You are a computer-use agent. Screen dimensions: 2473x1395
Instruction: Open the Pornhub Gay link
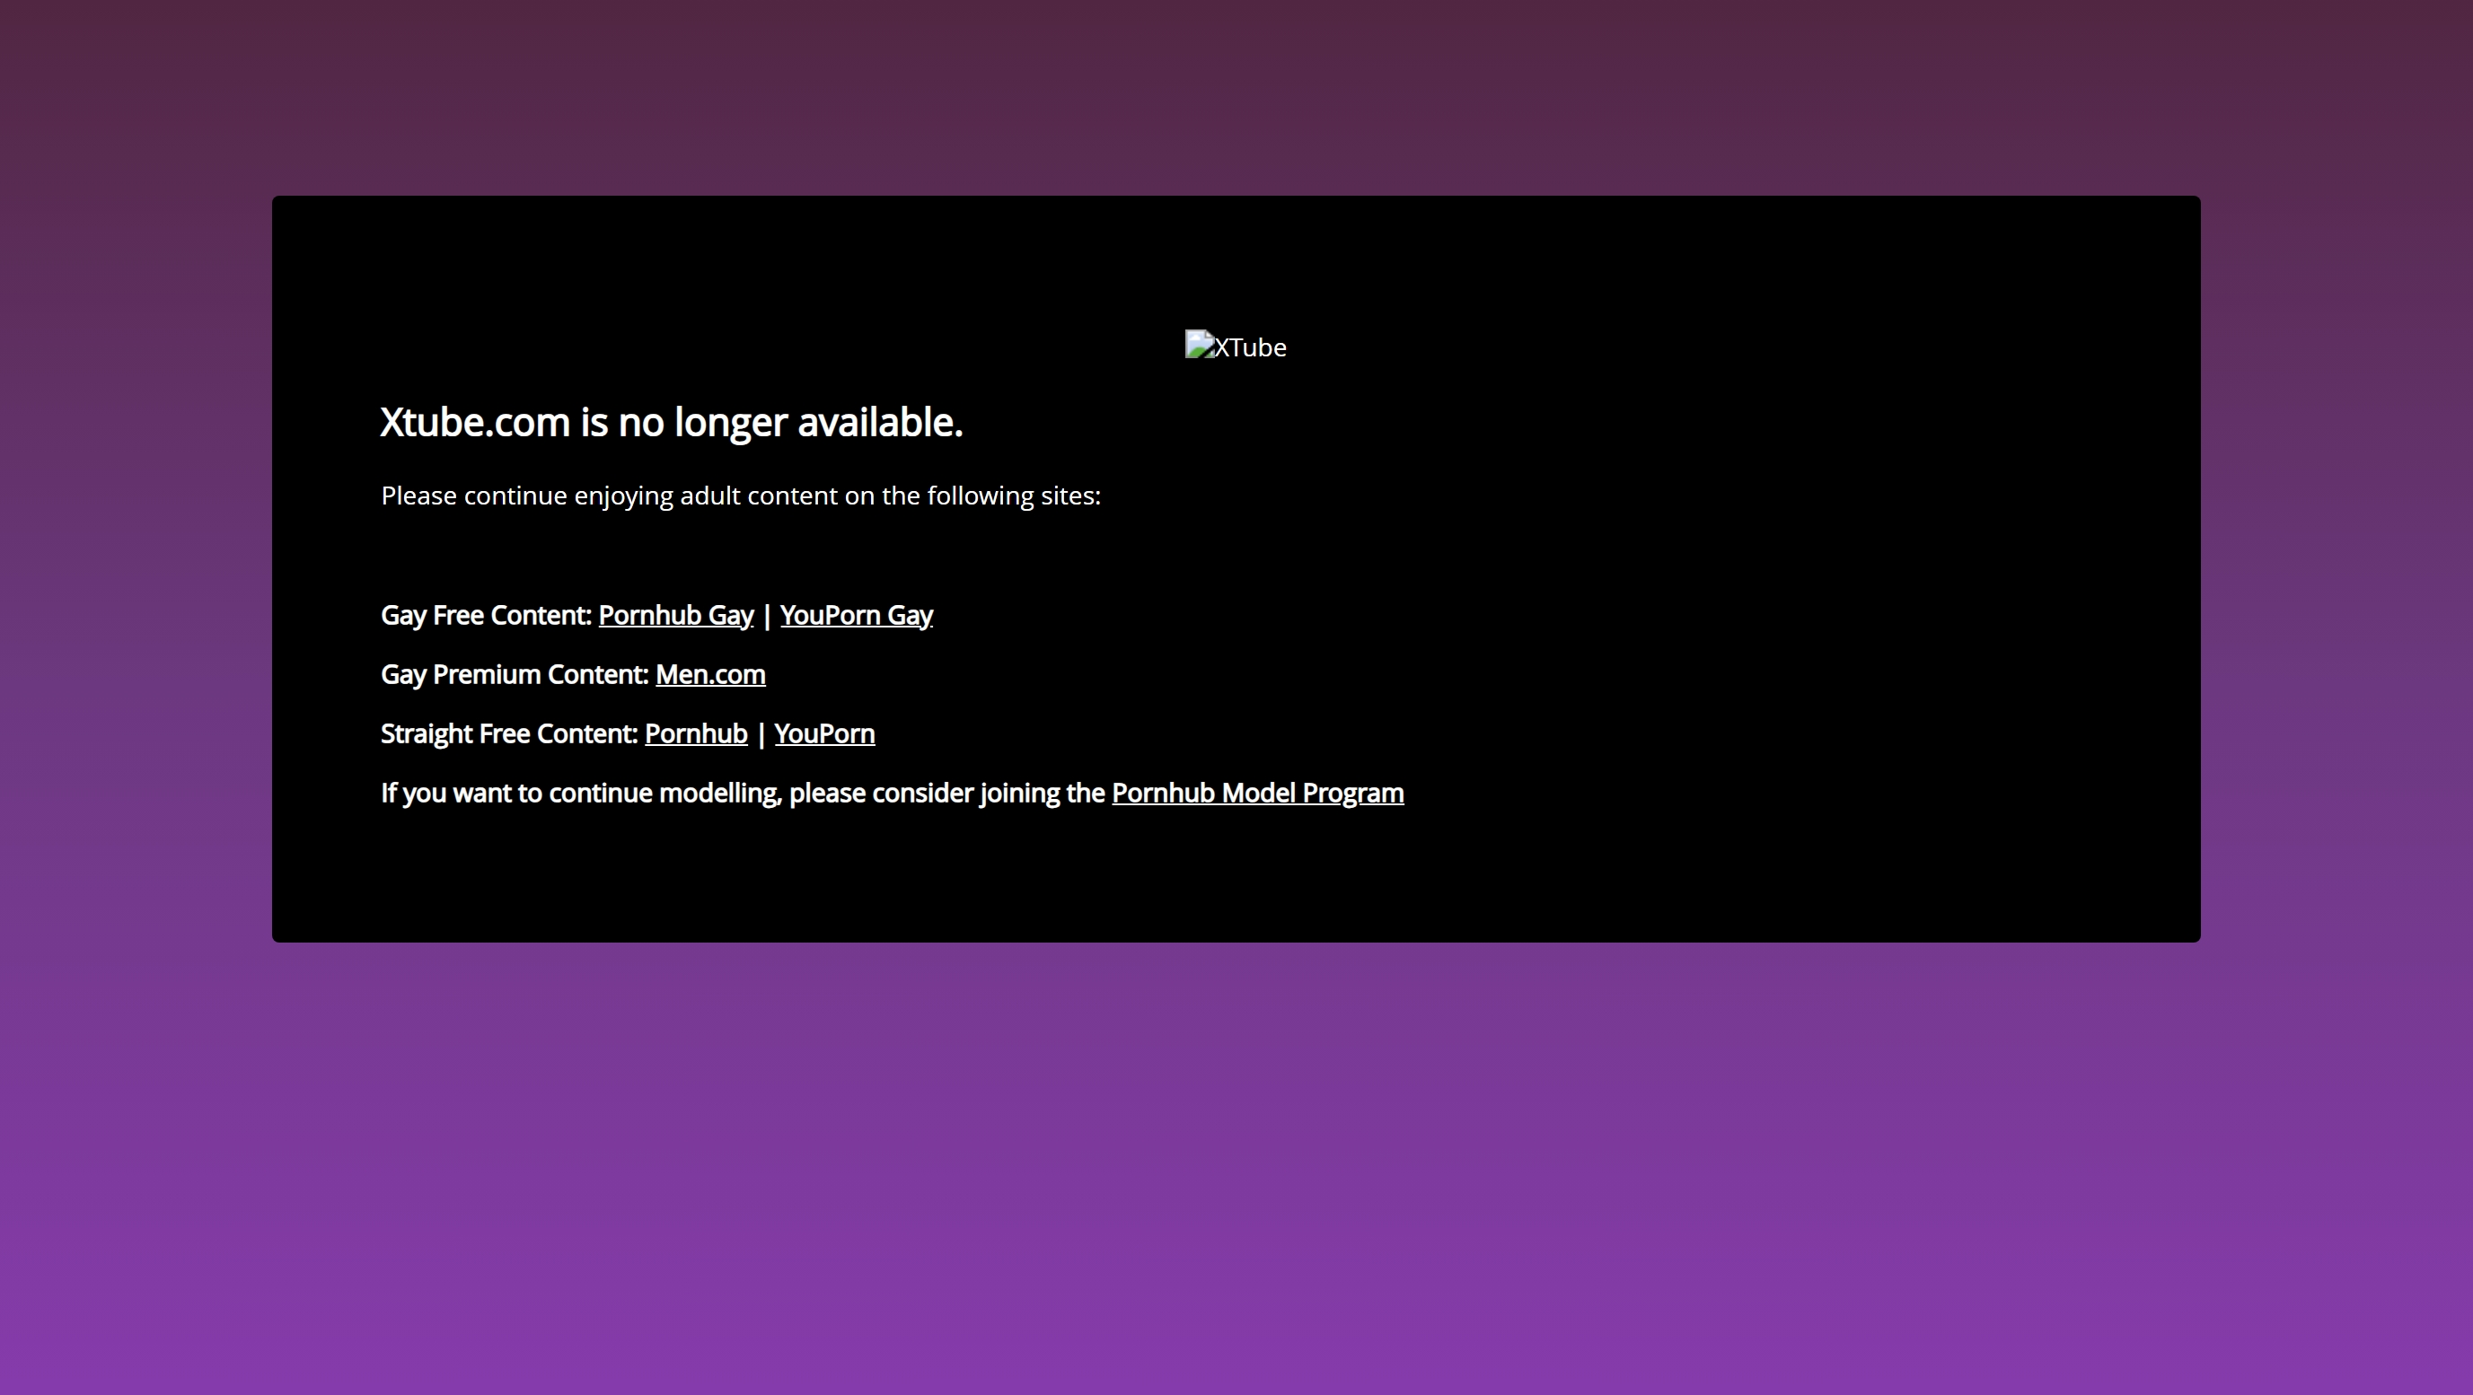pos(676,615)
